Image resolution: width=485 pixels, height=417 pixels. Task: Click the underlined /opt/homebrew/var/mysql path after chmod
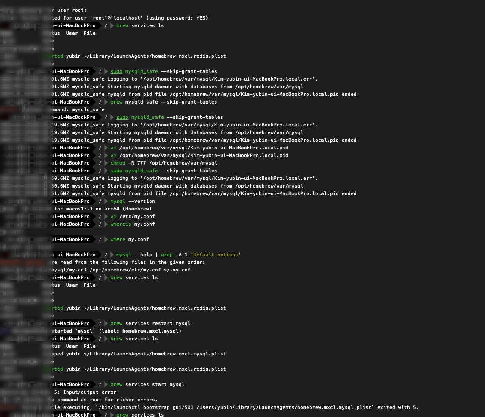183,163
